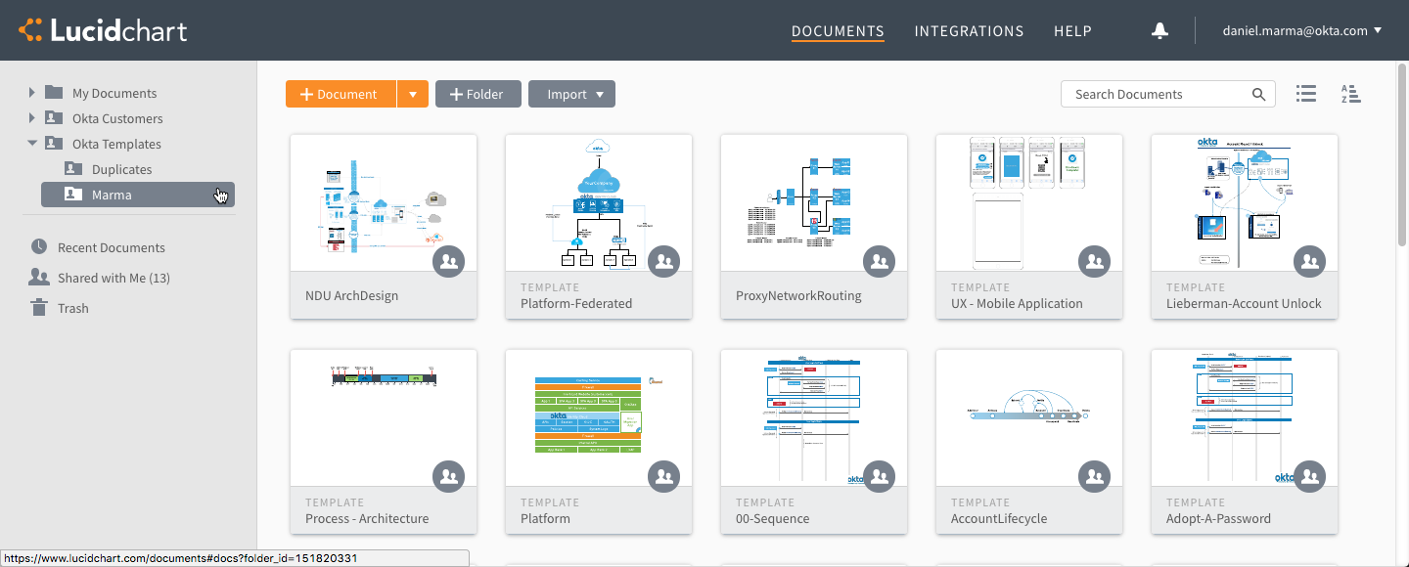Switch to list view icon
The width and height of the screenshot is (1409, 567).
[x=1306, y=94]
